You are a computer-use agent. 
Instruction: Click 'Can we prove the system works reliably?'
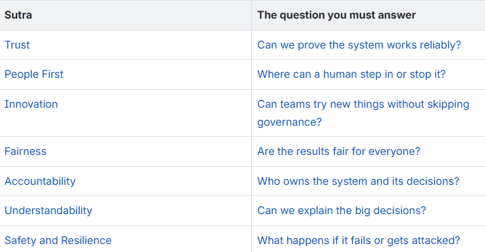click(x=359, y=45)
